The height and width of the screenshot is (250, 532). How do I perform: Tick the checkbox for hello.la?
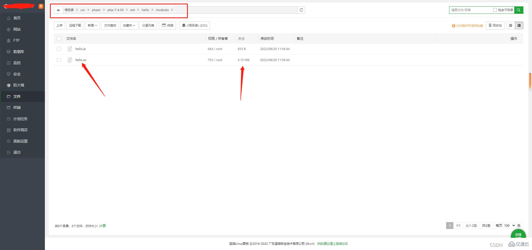pos(59,49)
